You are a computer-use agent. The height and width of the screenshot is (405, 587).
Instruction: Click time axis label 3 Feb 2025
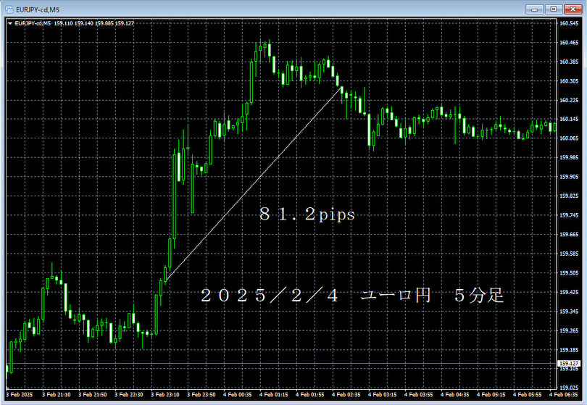tap(20, 395)
